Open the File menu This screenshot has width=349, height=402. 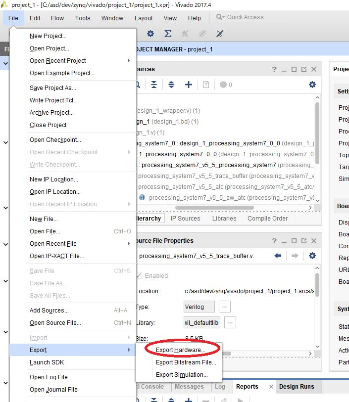coord(13,18)
